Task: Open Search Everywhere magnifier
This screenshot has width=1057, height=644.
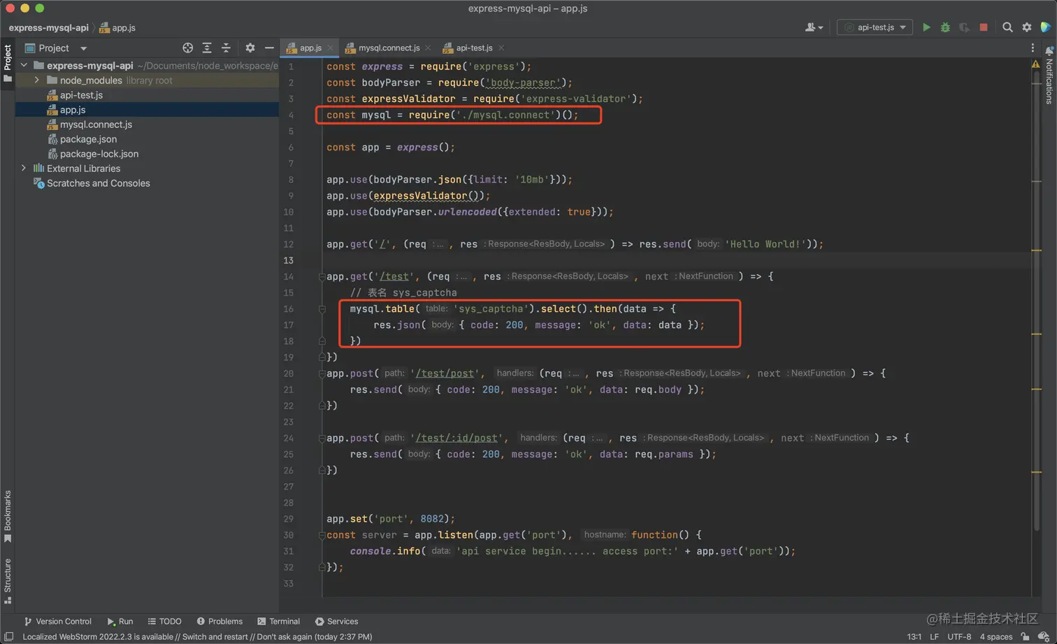Action: click(1007, 27)
